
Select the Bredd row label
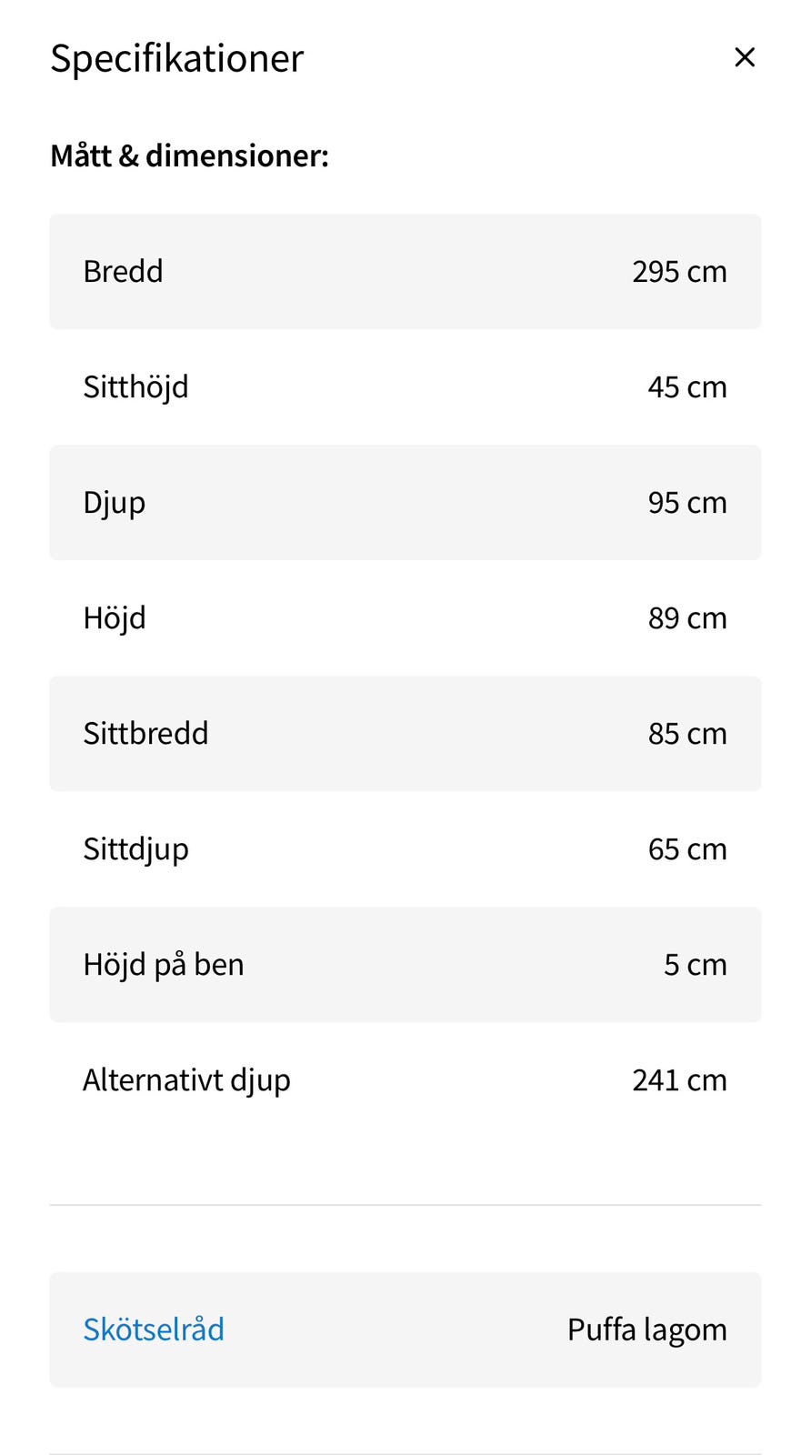[123, 271]
